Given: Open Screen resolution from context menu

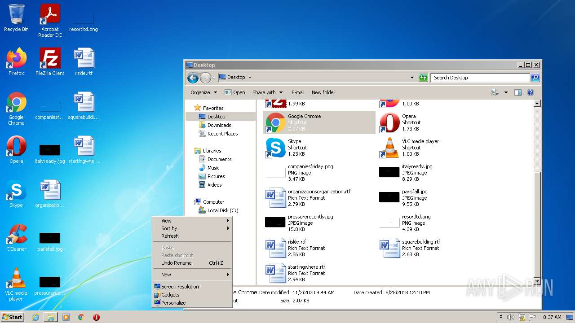Looking at the screenshot, I should (192, 287).
